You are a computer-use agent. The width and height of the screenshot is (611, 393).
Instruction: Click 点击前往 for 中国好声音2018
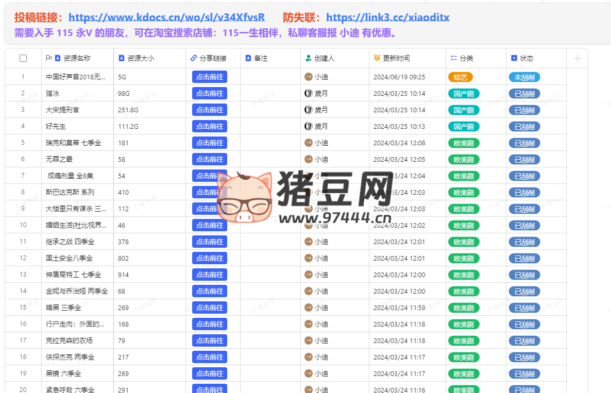tap(209, 77)
